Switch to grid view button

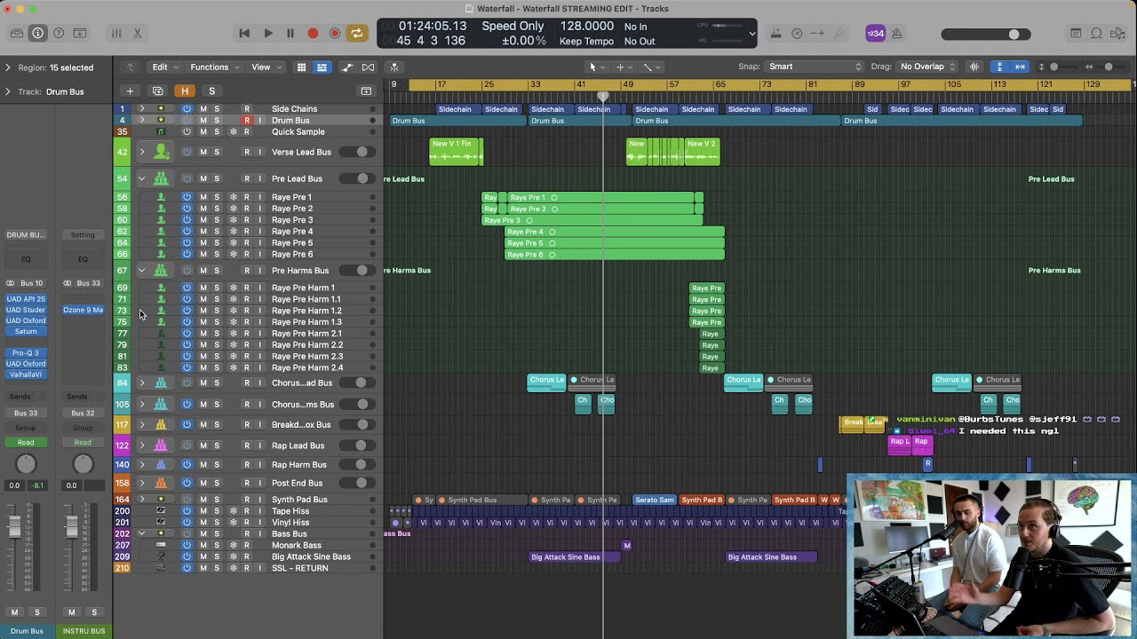coord(301,67)
